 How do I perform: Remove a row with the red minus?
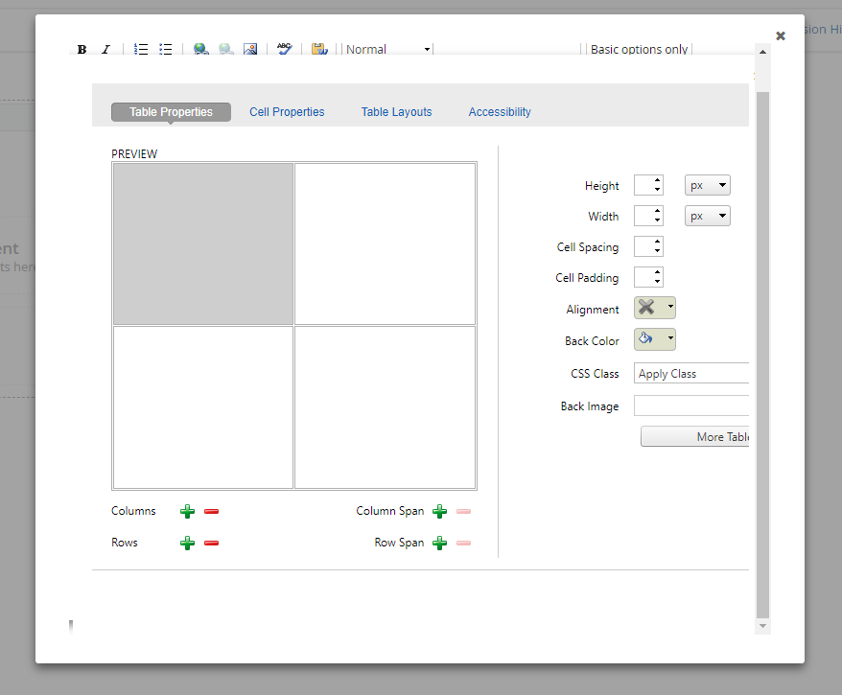[212, 544]
